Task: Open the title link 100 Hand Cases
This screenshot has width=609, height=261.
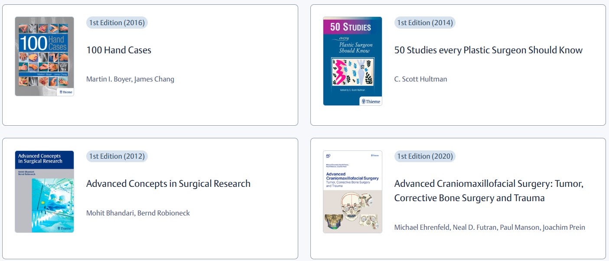Action: (119, 50)
